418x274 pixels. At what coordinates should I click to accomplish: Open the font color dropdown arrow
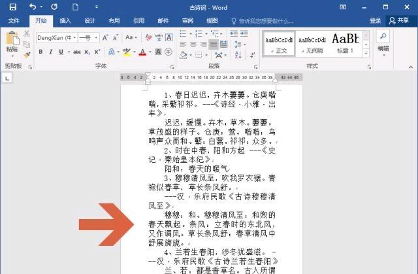[150, 52]
